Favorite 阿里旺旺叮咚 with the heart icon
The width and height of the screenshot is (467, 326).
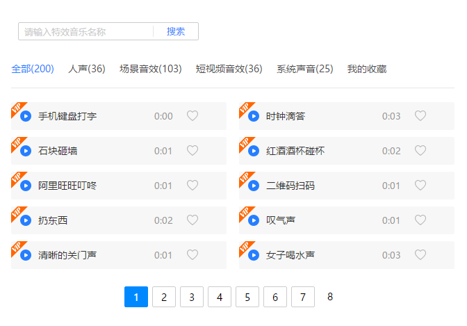pyautogui.click(x=192, y=186)
